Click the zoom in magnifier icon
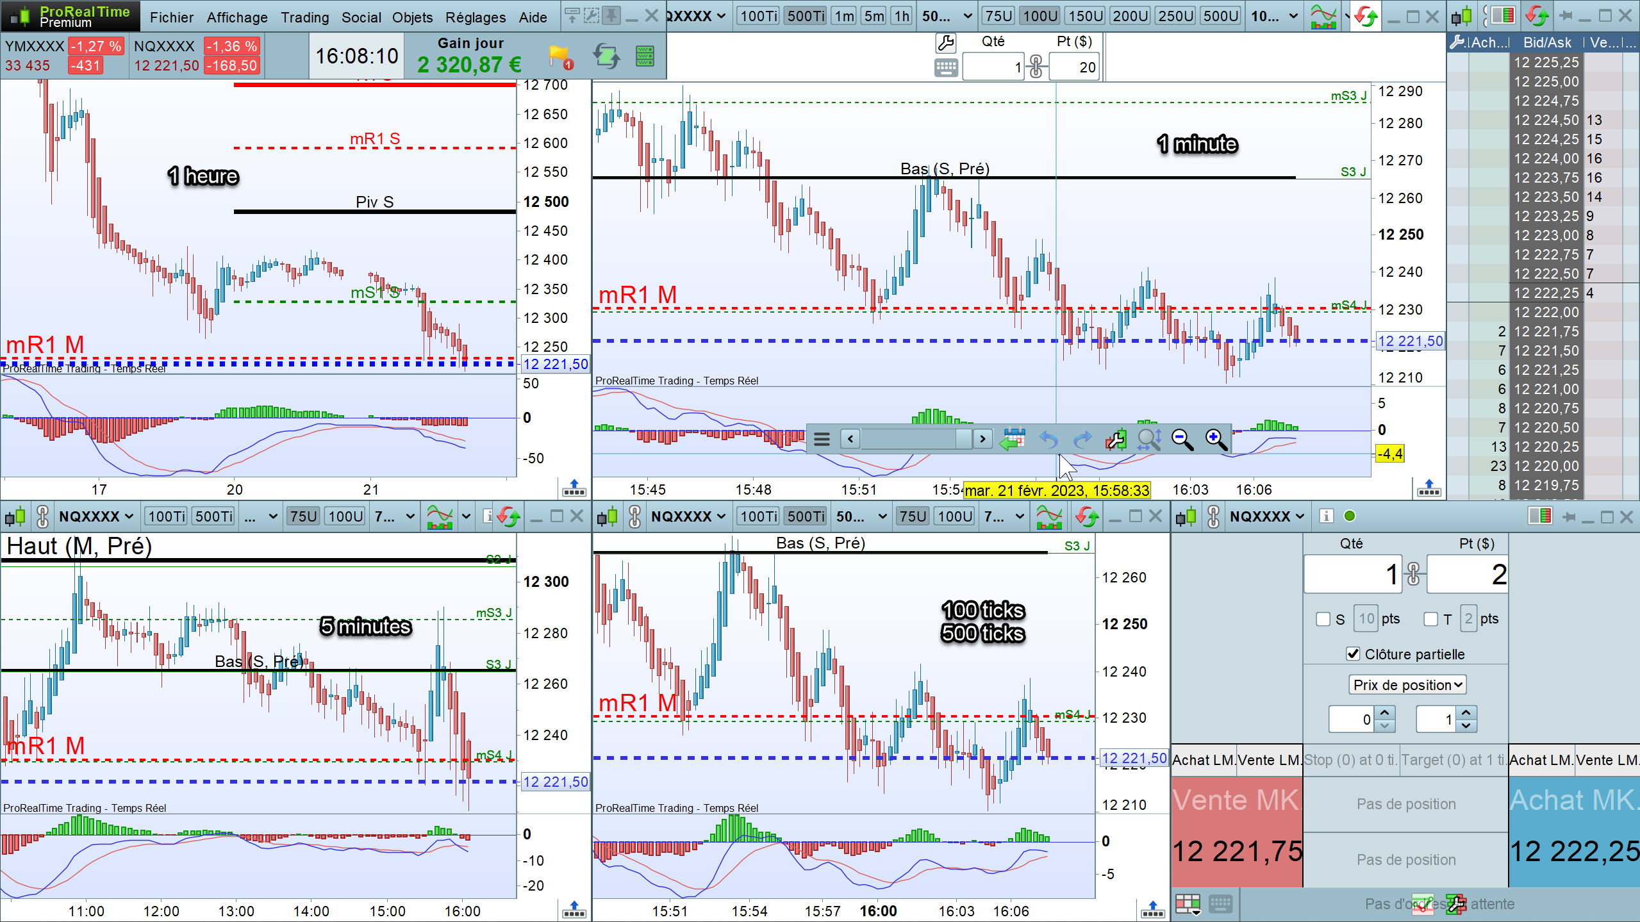The width and height of the screenshot is (1640, 922). pyautogui.click(x=1215, y=439)
